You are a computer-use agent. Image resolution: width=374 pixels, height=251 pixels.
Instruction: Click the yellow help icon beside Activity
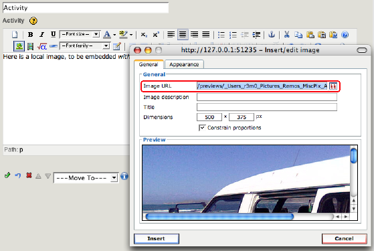pyautogui.click(x=33, y=21)
